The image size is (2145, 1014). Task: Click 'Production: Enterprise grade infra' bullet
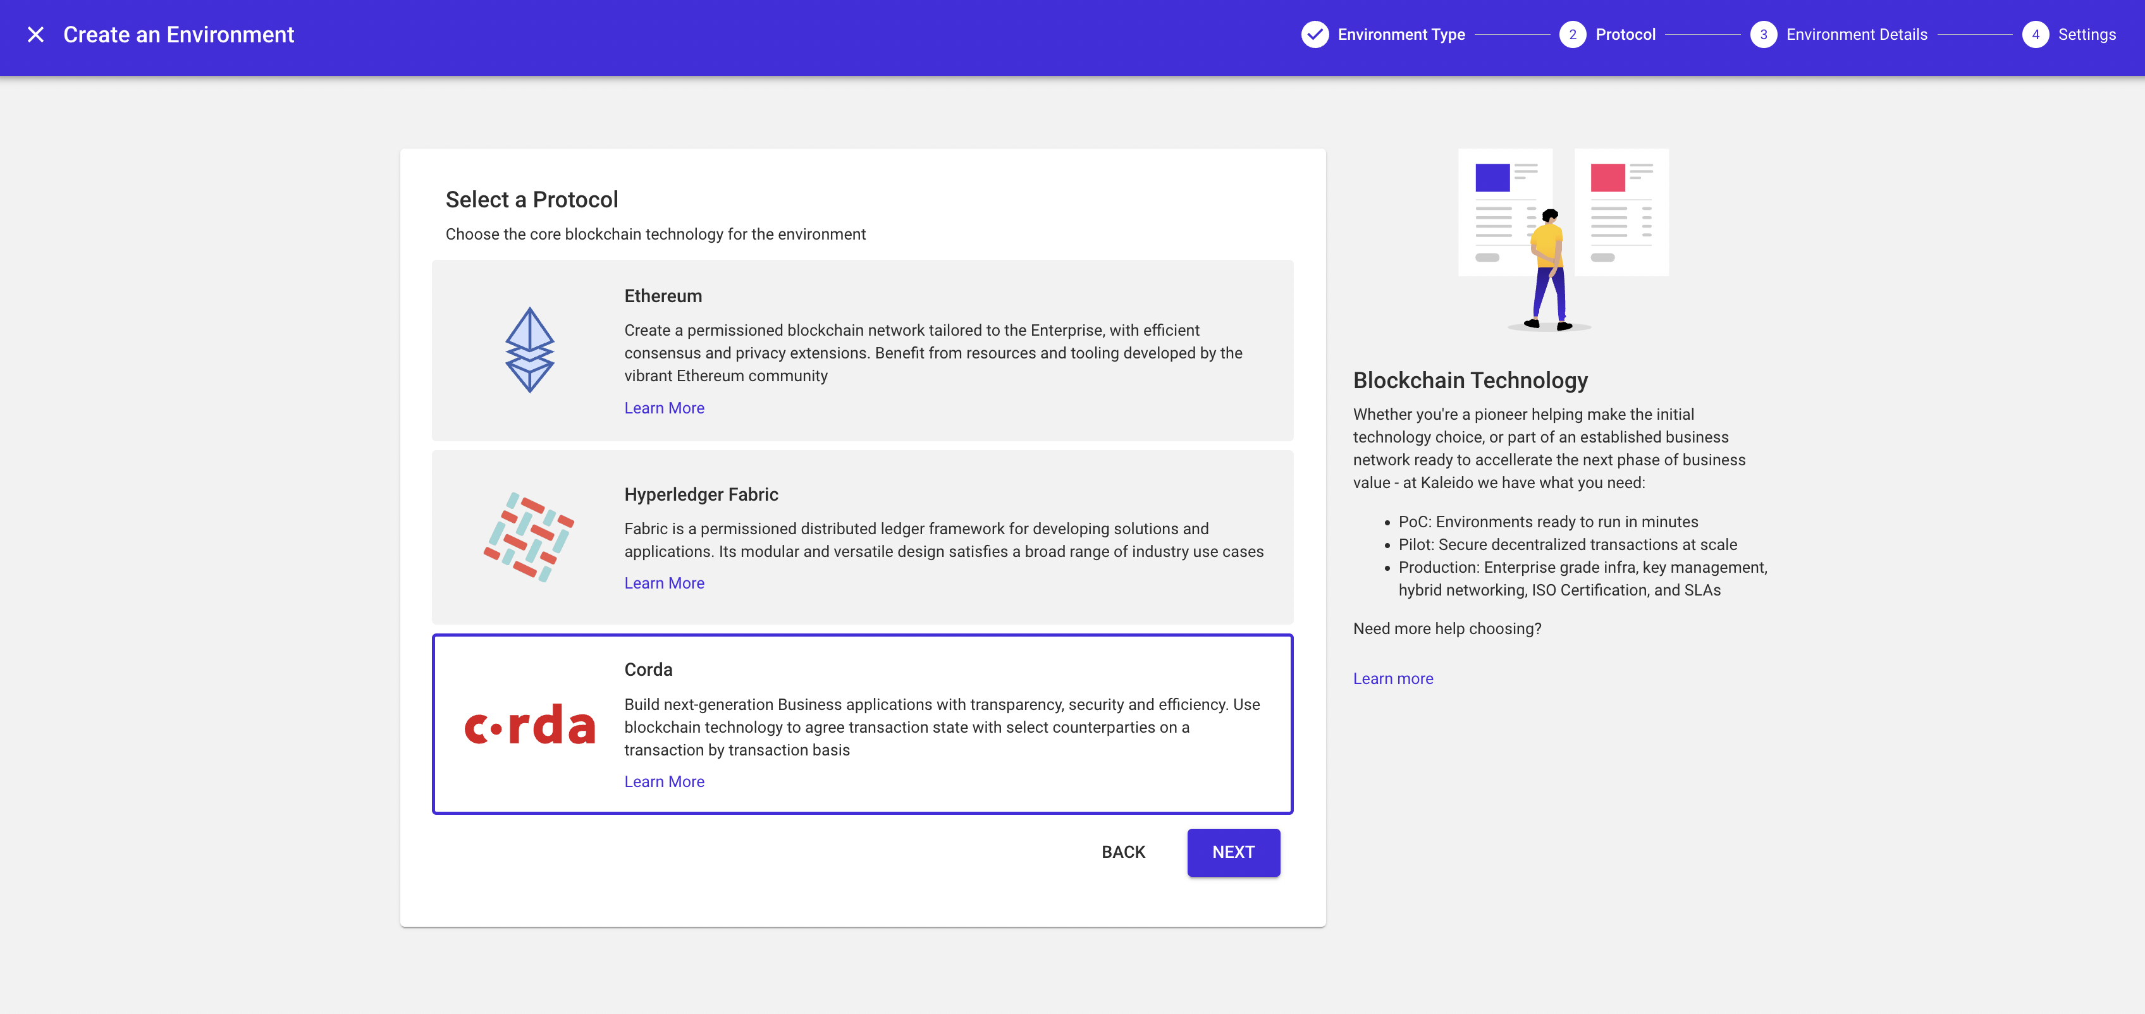[x=1582, y=578]
